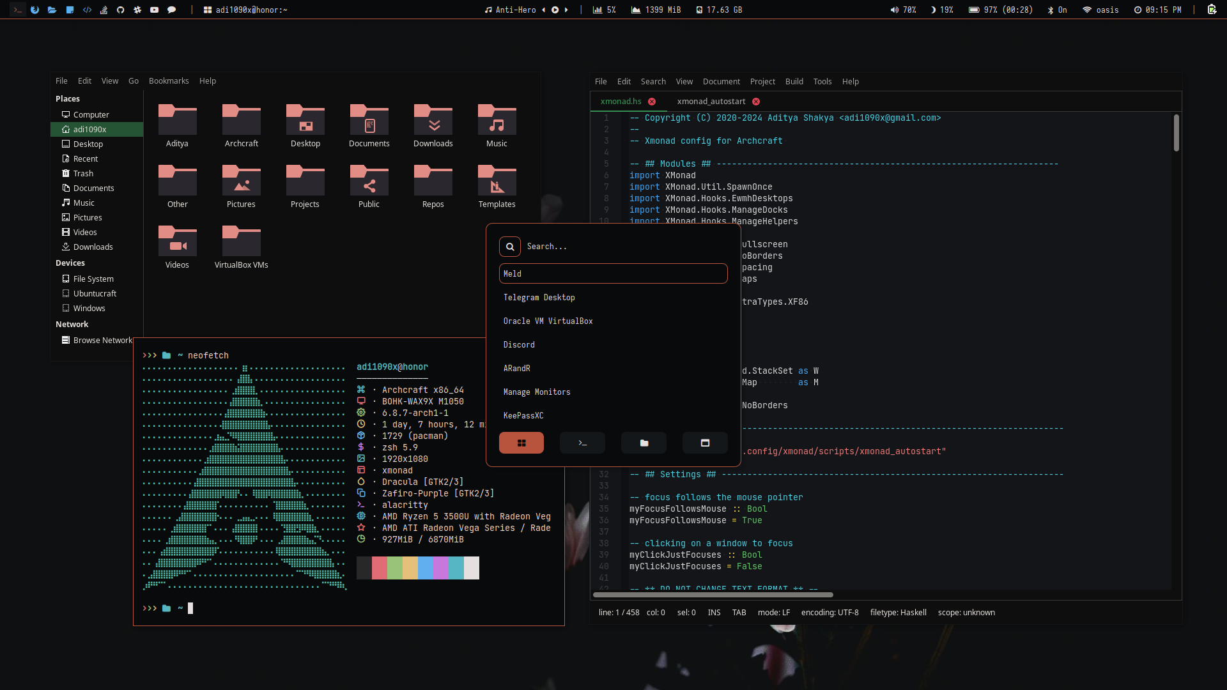Screen dimensions: 1227x690
Task: Play the Anti-Hero track with play button
Action: (x=555, y=10)
